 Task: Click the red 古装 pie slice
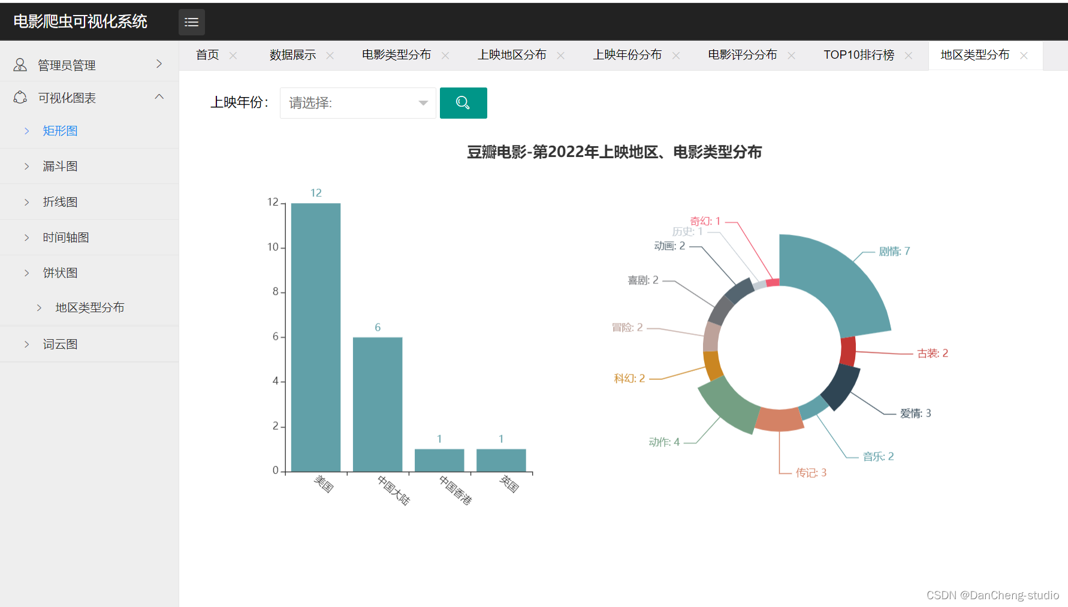click(x=848, y=352)
